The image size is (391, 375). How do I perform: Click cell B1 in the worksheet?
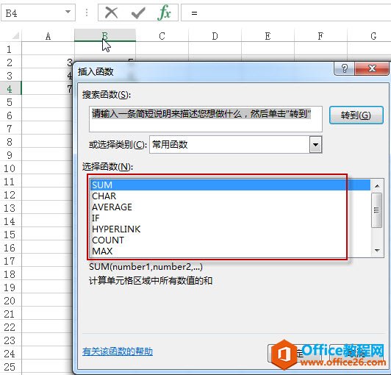105,49
